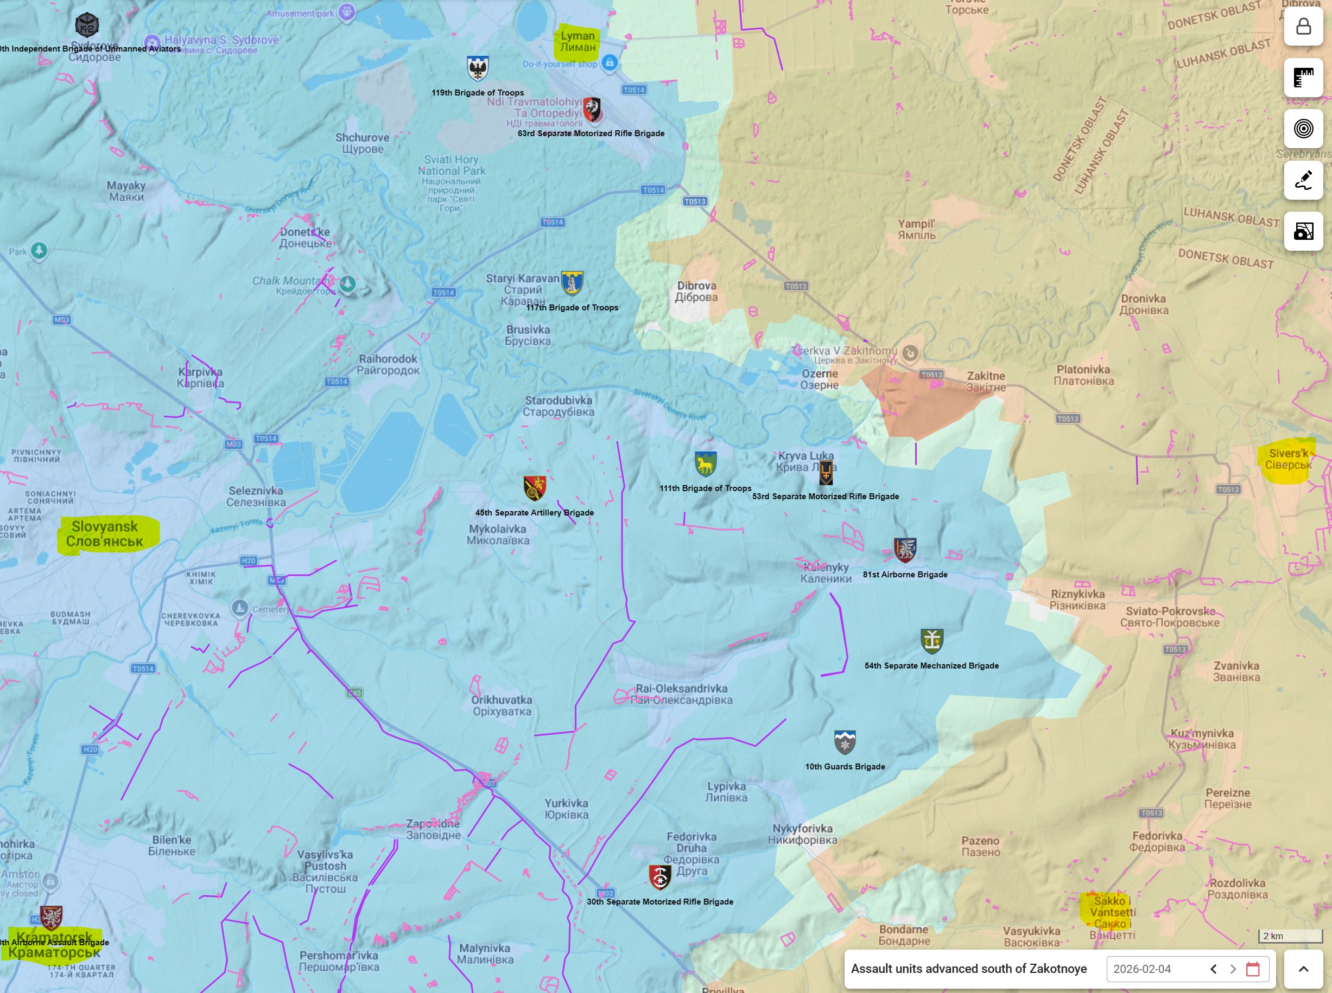
Task: Select the 10th Guards Brigade emblem
Action: 844,743
